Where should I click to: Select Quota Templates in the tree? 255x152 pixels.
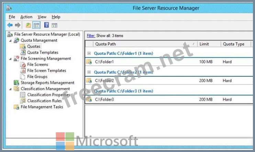tap(43, 52)
